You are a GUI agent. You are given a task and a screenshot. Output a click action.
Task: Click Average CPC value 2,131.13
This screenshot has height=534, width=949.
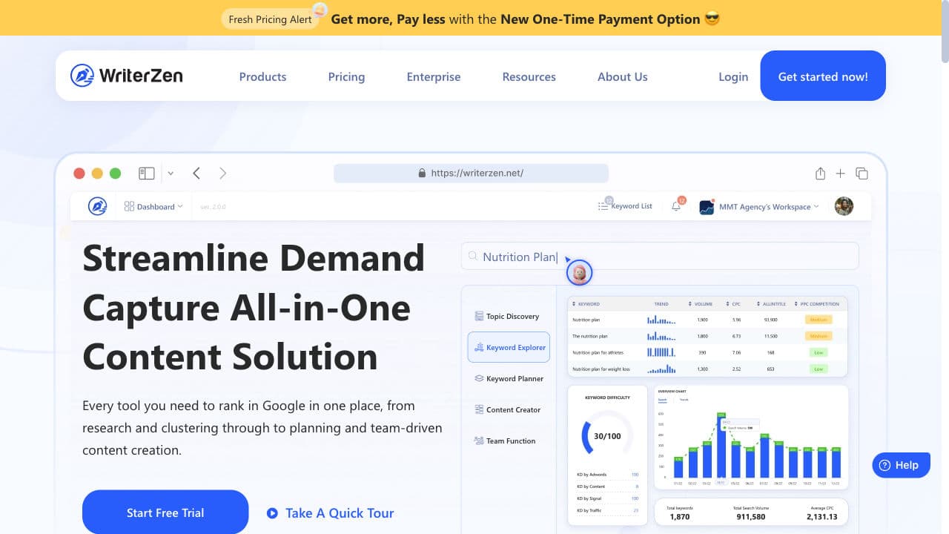(x=823, y=517)
